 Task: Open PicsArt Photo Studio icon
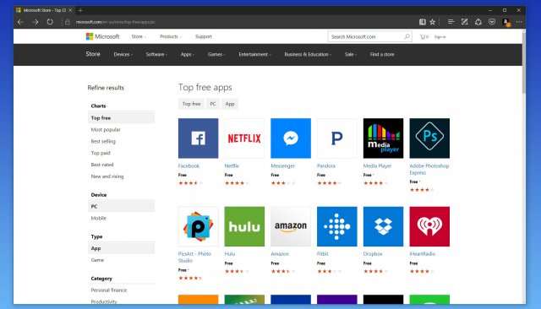[x=198, y=226]
